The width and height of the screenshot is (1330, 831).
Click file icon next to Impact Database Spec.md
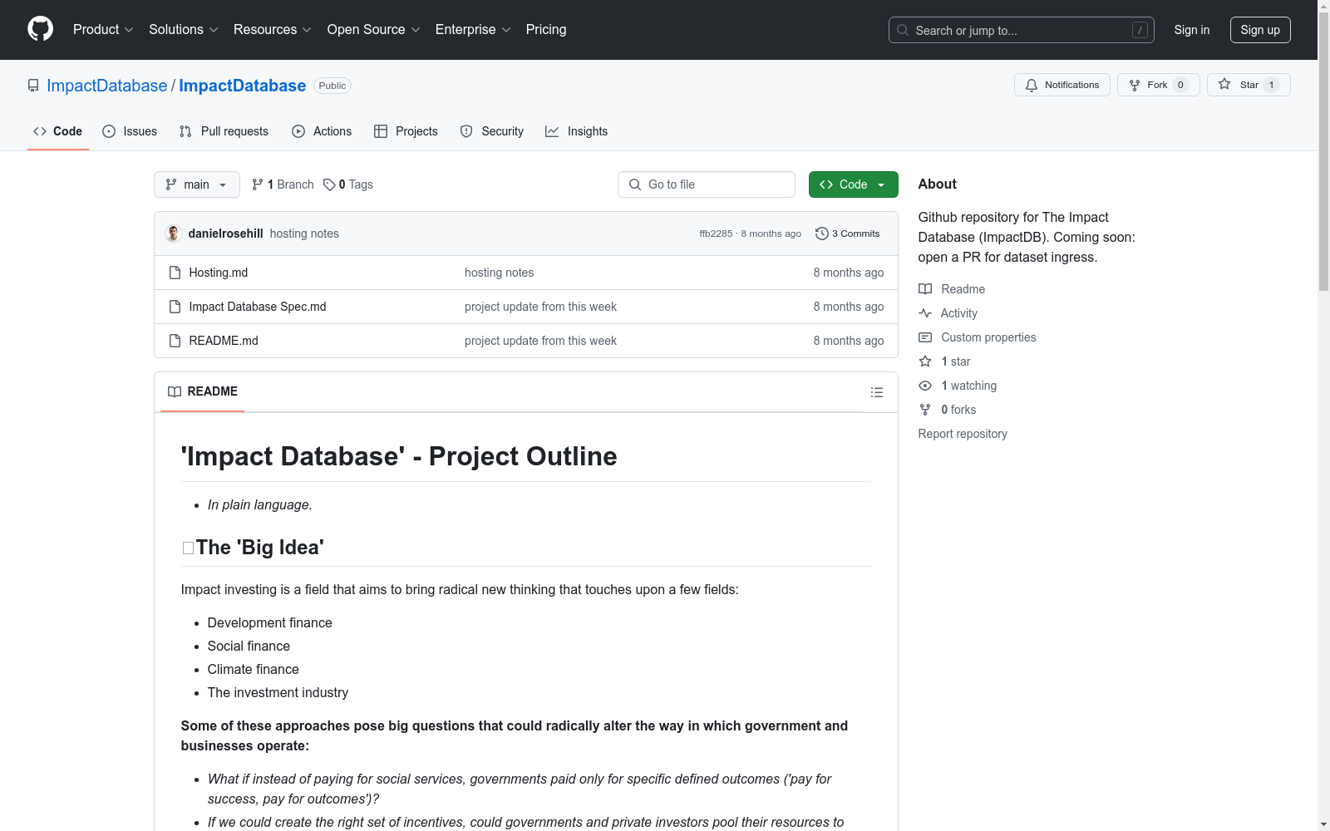pyautogui.click(x=175, y=307)
